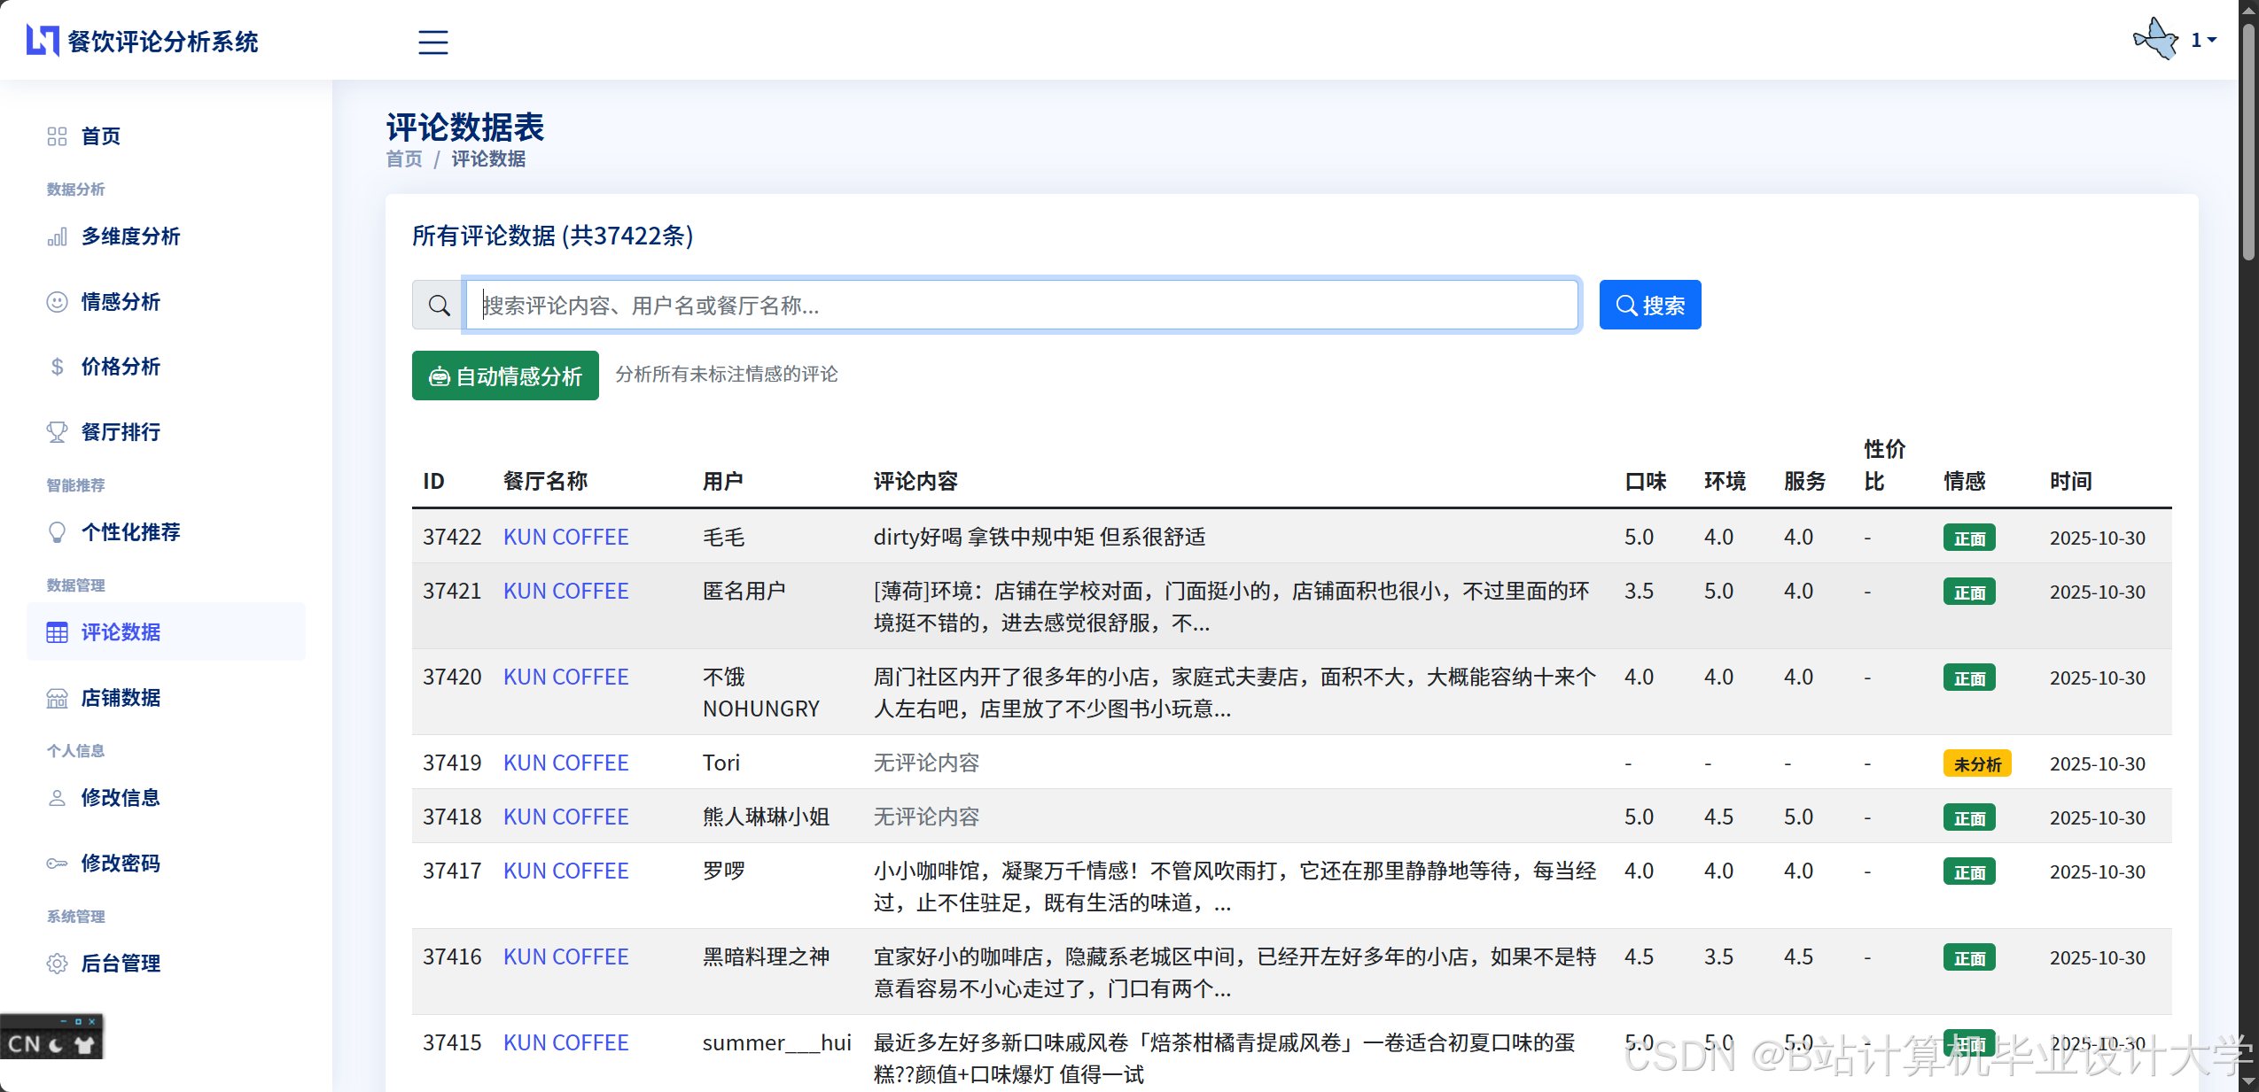This screenshot has height=1092, width=2259.
Task: Click the 后台管理 gear icon
Action: [57, 964]
